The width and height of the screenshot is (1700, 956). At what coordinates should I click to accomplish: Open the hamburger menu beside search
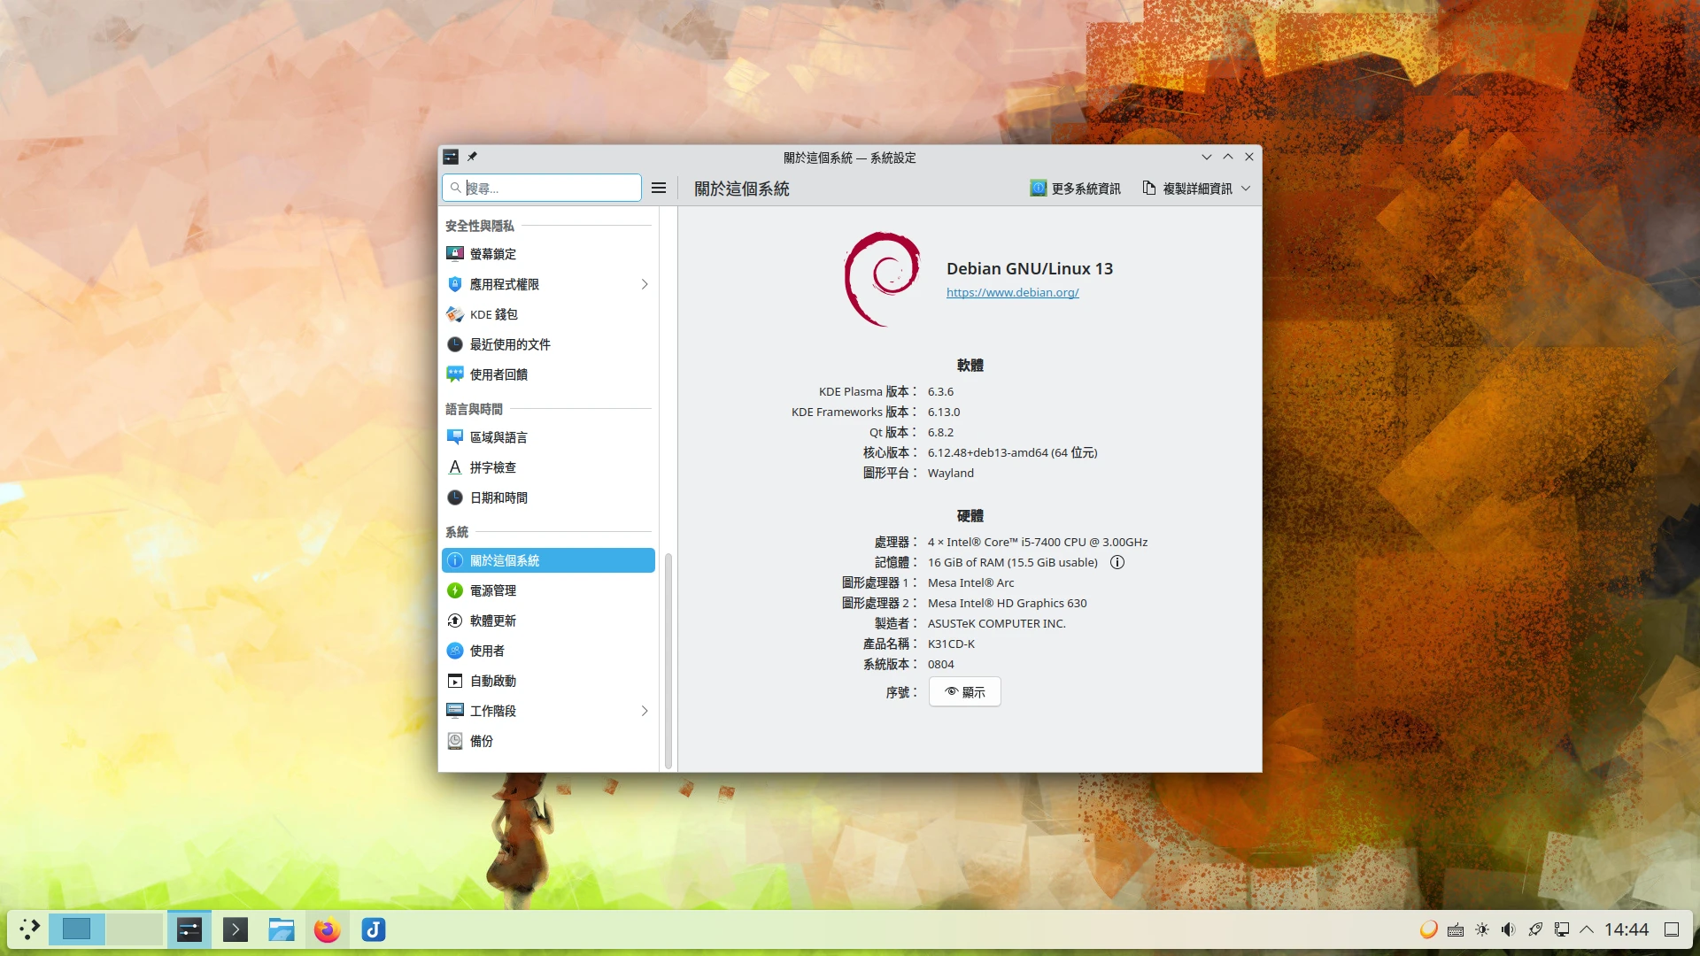click(659, 188)
